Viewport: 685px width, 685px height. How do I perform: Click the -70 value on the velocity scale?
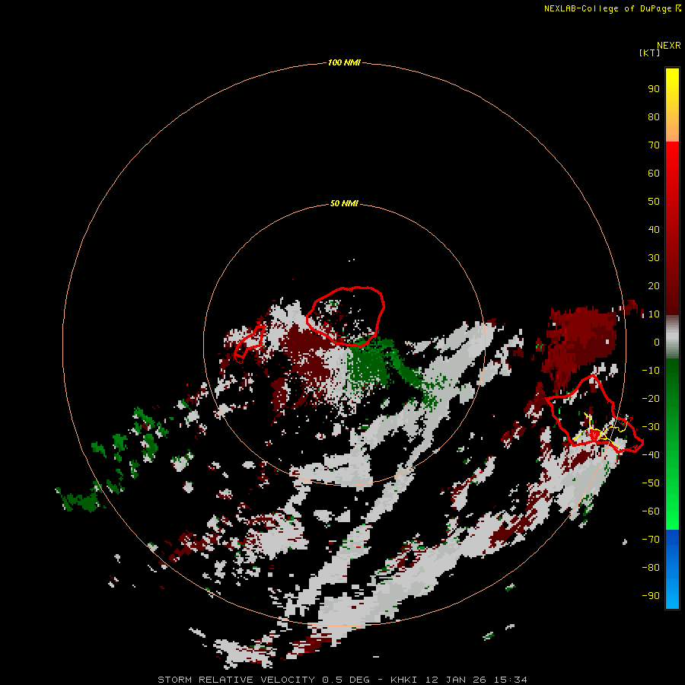[651, 540]
